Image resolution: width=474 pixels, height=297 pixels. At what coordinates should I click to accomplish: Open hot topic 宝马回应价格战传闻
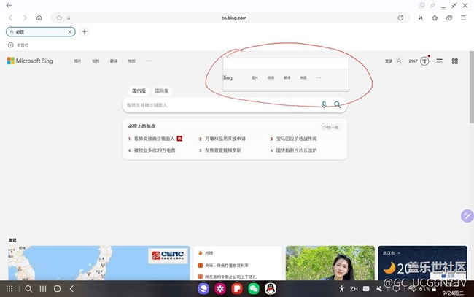pos(295,138)
